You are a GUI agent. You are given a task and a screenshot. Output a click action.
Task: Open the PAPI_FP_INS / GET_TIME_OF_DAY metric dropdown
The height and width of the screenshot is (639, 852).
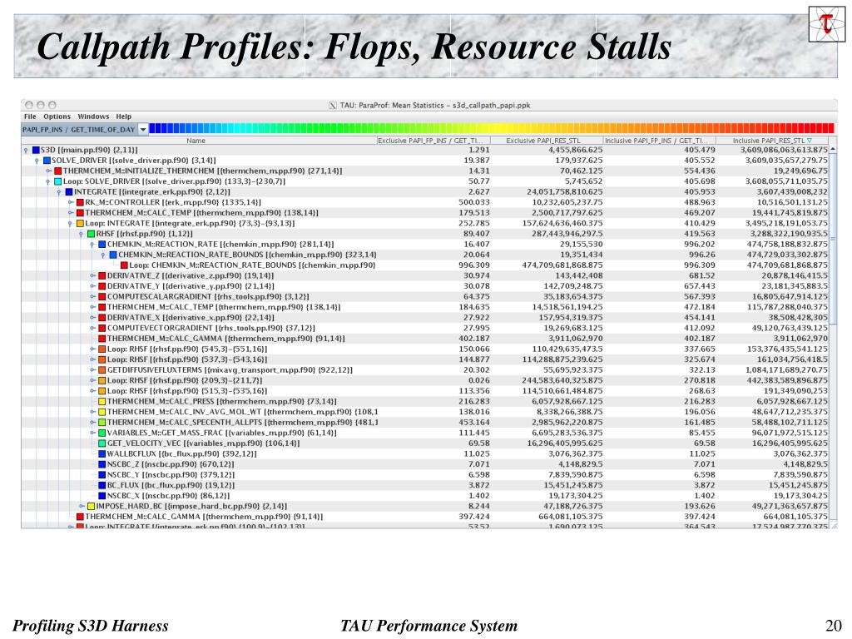pyautogui.click(x=143, y=129)
